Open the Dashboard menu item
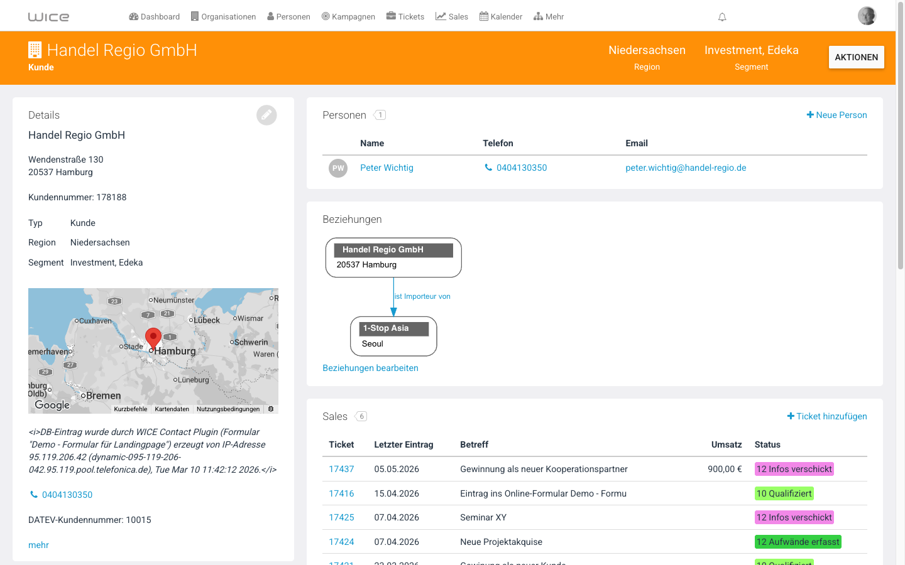905x565 pixels. pyautogui.click(x=155, y=17)
